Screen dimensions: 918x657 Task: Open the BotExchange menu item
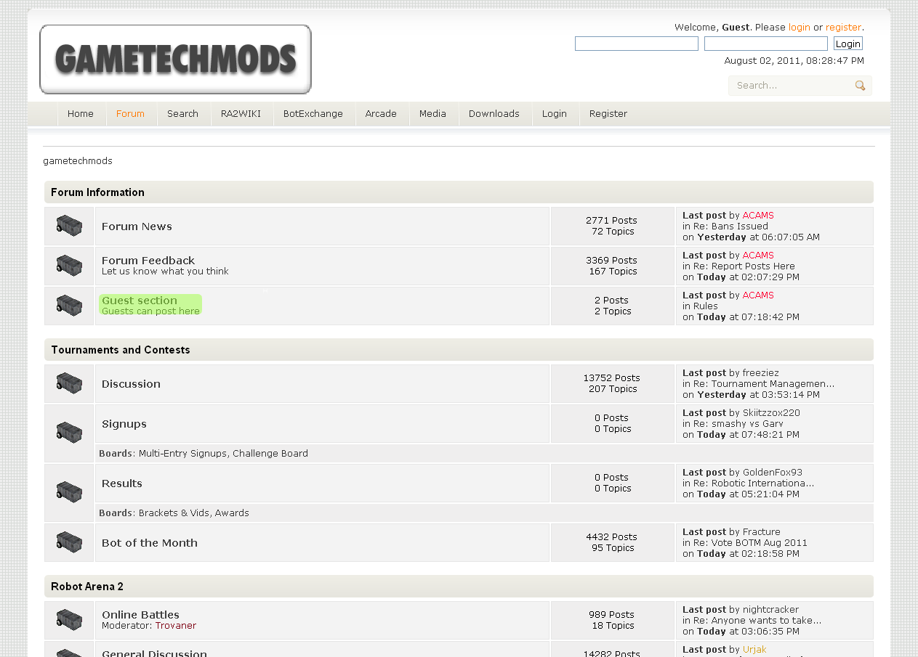[x=313, y=114]
